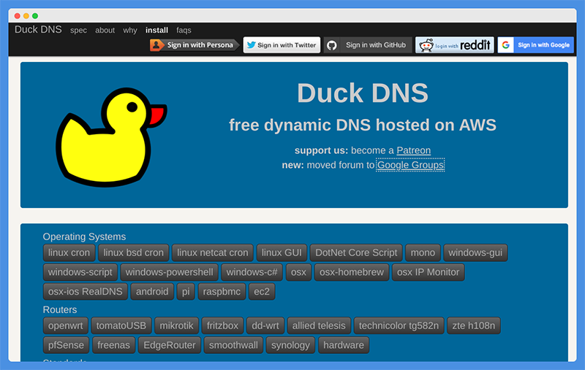Click the Google G logo icon
Screen dimensions: 585x370
click(505, 45)
